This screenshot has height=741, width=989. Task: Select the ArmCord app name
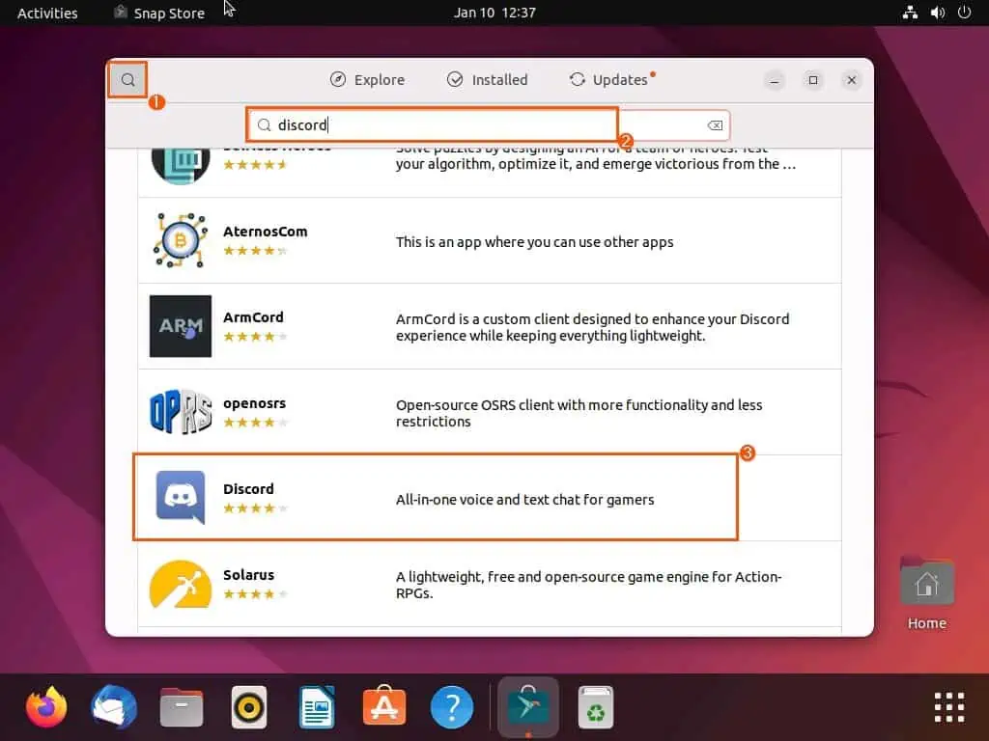pos(254,317)
